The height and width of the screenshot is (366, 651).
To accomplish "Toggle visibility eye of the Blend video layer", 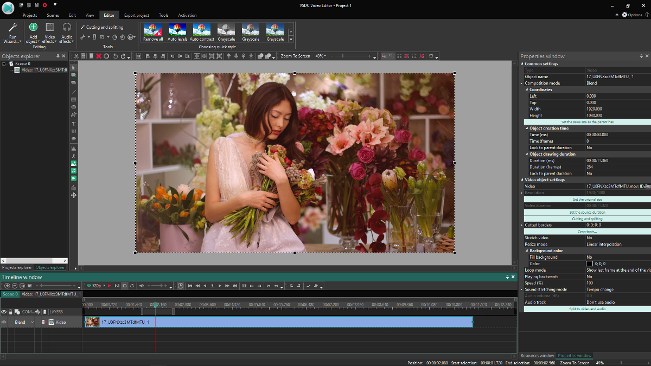I will click(4, 322).
